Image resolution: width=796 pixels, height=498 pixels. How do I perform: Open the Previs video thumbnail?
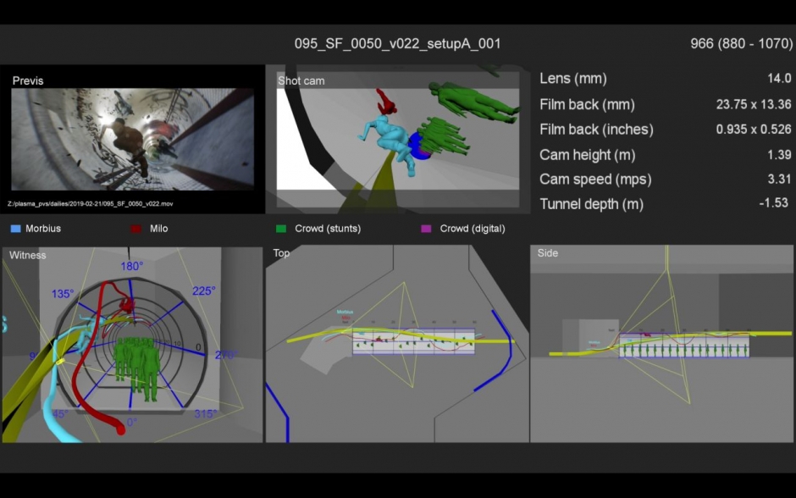pos(132,139)
